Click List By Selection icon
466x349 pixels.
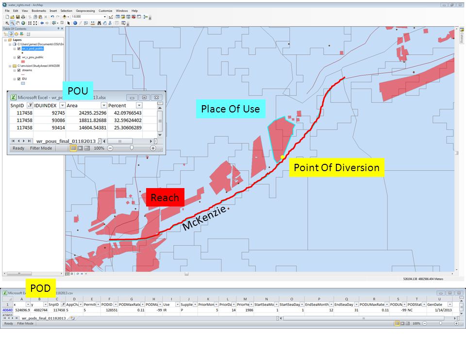pos(21,34)
